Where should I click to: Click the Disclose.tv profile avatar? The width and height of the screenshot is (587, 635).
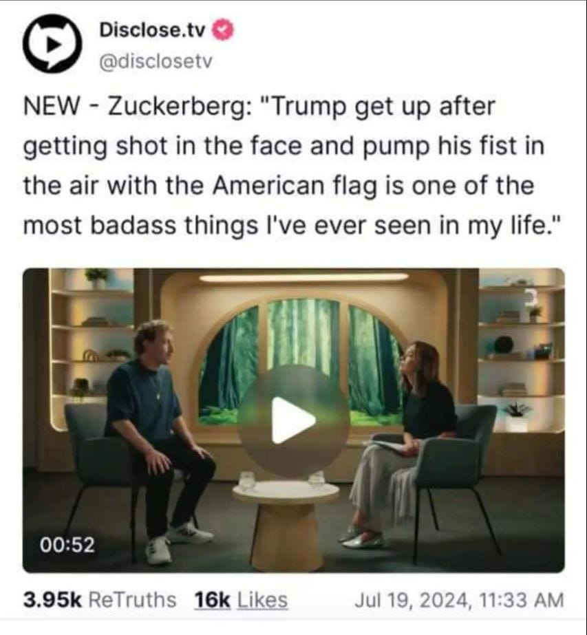52,43
